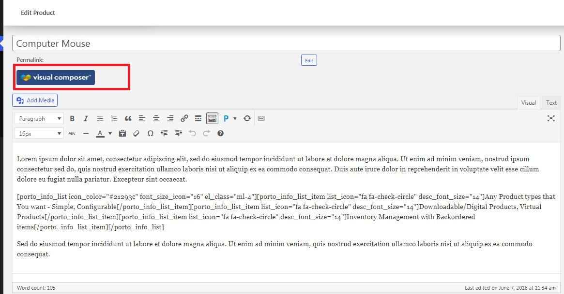Viewport: 564px width, 294px height.
Task: Insert a numbered list
Action: (114, 118)
